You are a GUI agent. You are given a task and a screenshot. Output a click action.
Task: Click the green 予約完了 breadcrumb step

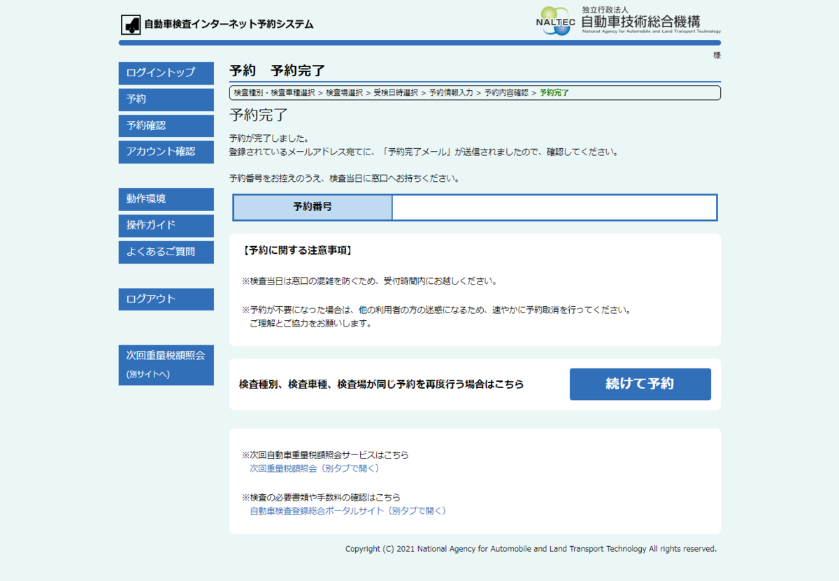point(554,93)
